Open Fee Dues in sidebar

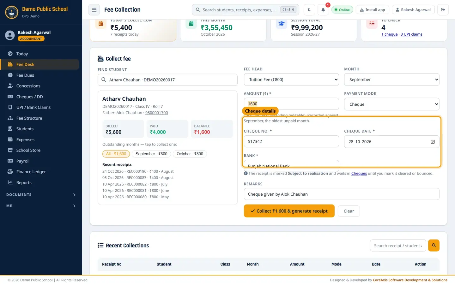(x=39, y=75)
